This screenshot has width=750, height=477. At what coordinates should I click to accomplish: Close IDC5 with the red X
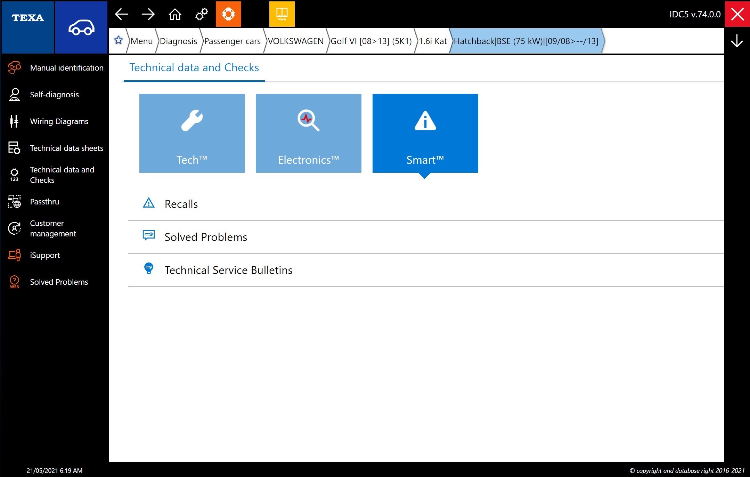[737, 14]
